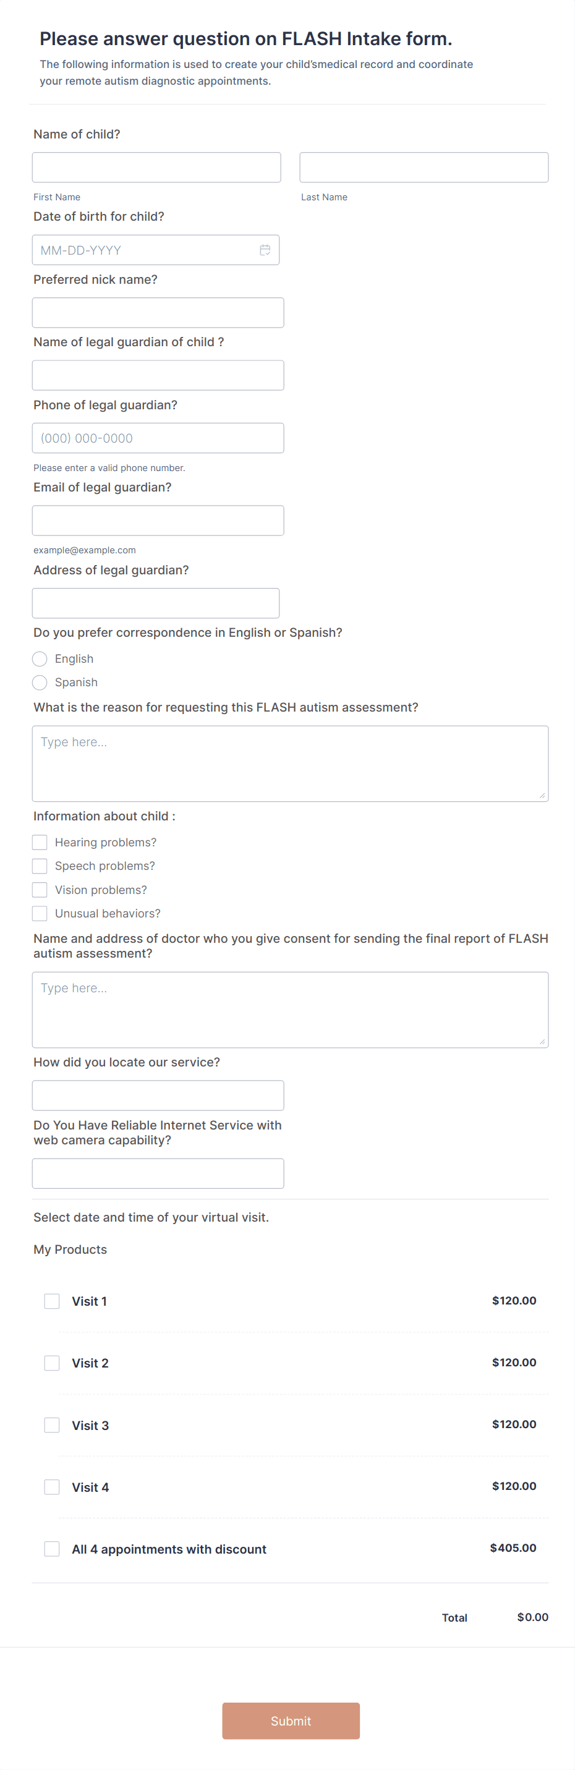Click the 'How did you locate our service' field
Screen dimensions: 575x1770
[157, 1096]
